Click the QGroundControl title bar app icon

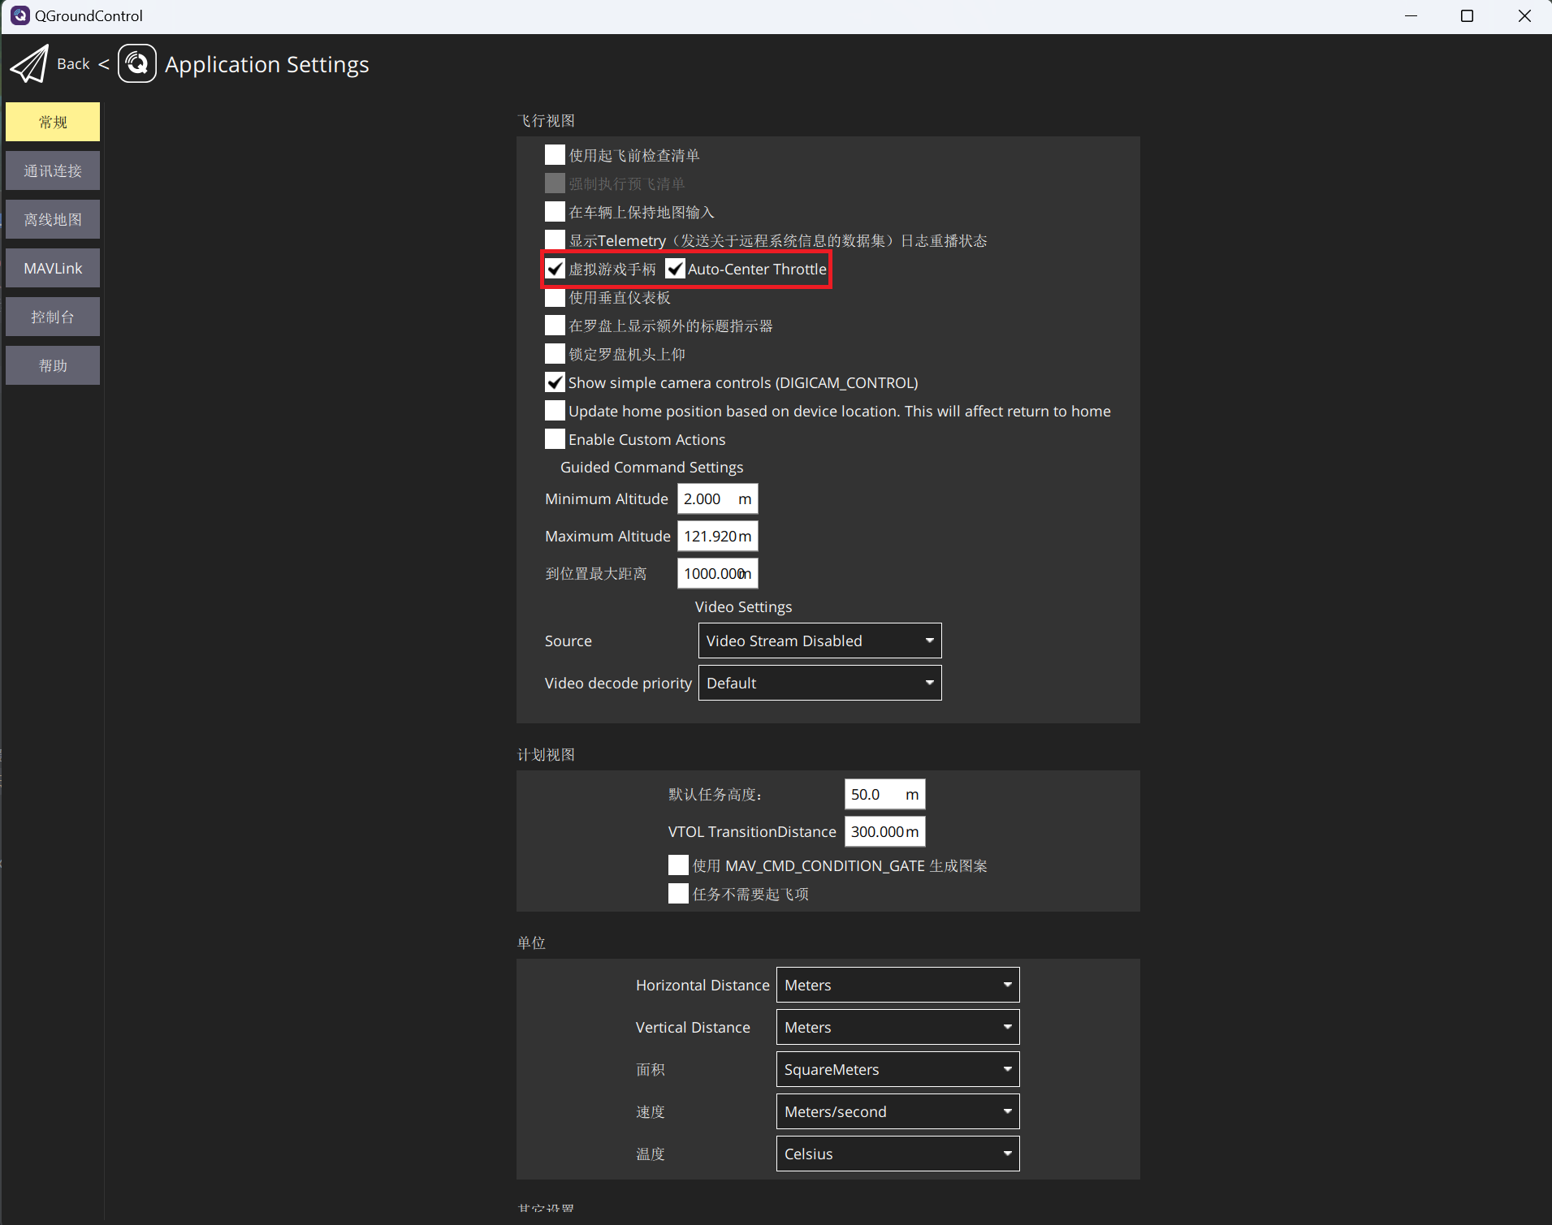tap(19, 15)
